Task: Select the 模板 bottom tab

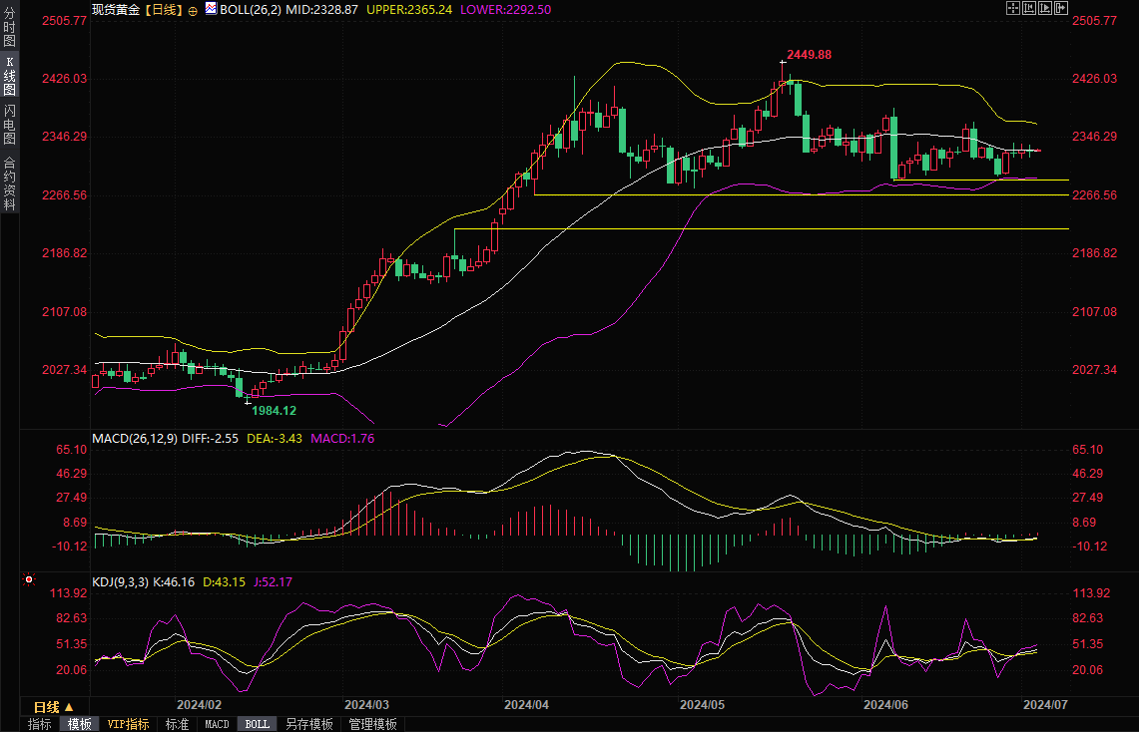Action: 79,724
